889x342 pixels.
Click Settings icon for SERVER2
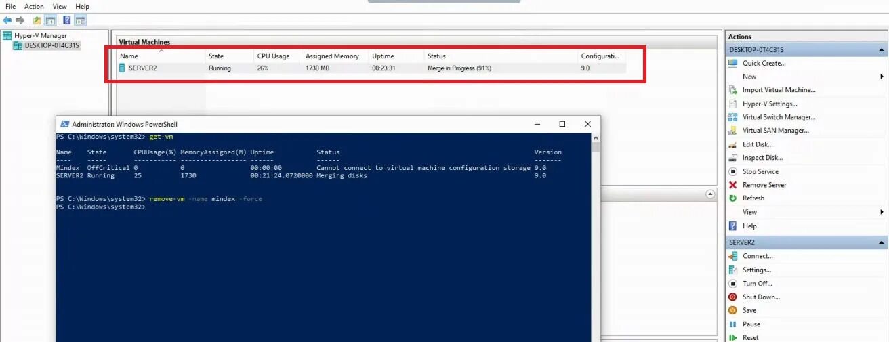(x=732, y=270)
